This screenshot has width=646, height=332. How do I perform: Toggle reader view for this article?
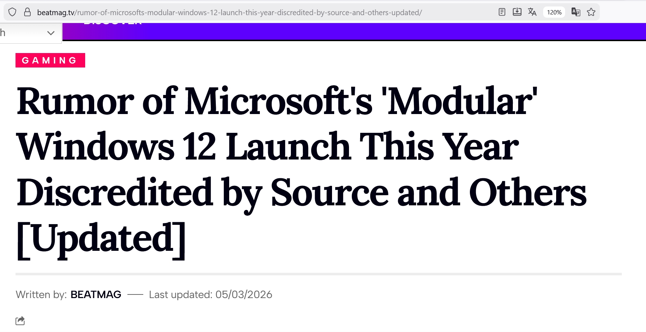click(502, 12)
